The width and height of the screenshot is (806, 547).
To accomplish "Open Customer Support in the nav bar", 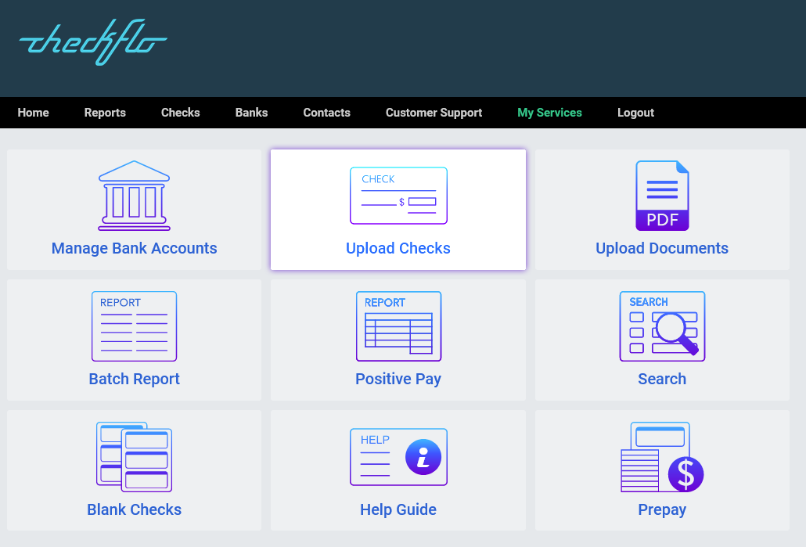I will (x=434, y=113).
